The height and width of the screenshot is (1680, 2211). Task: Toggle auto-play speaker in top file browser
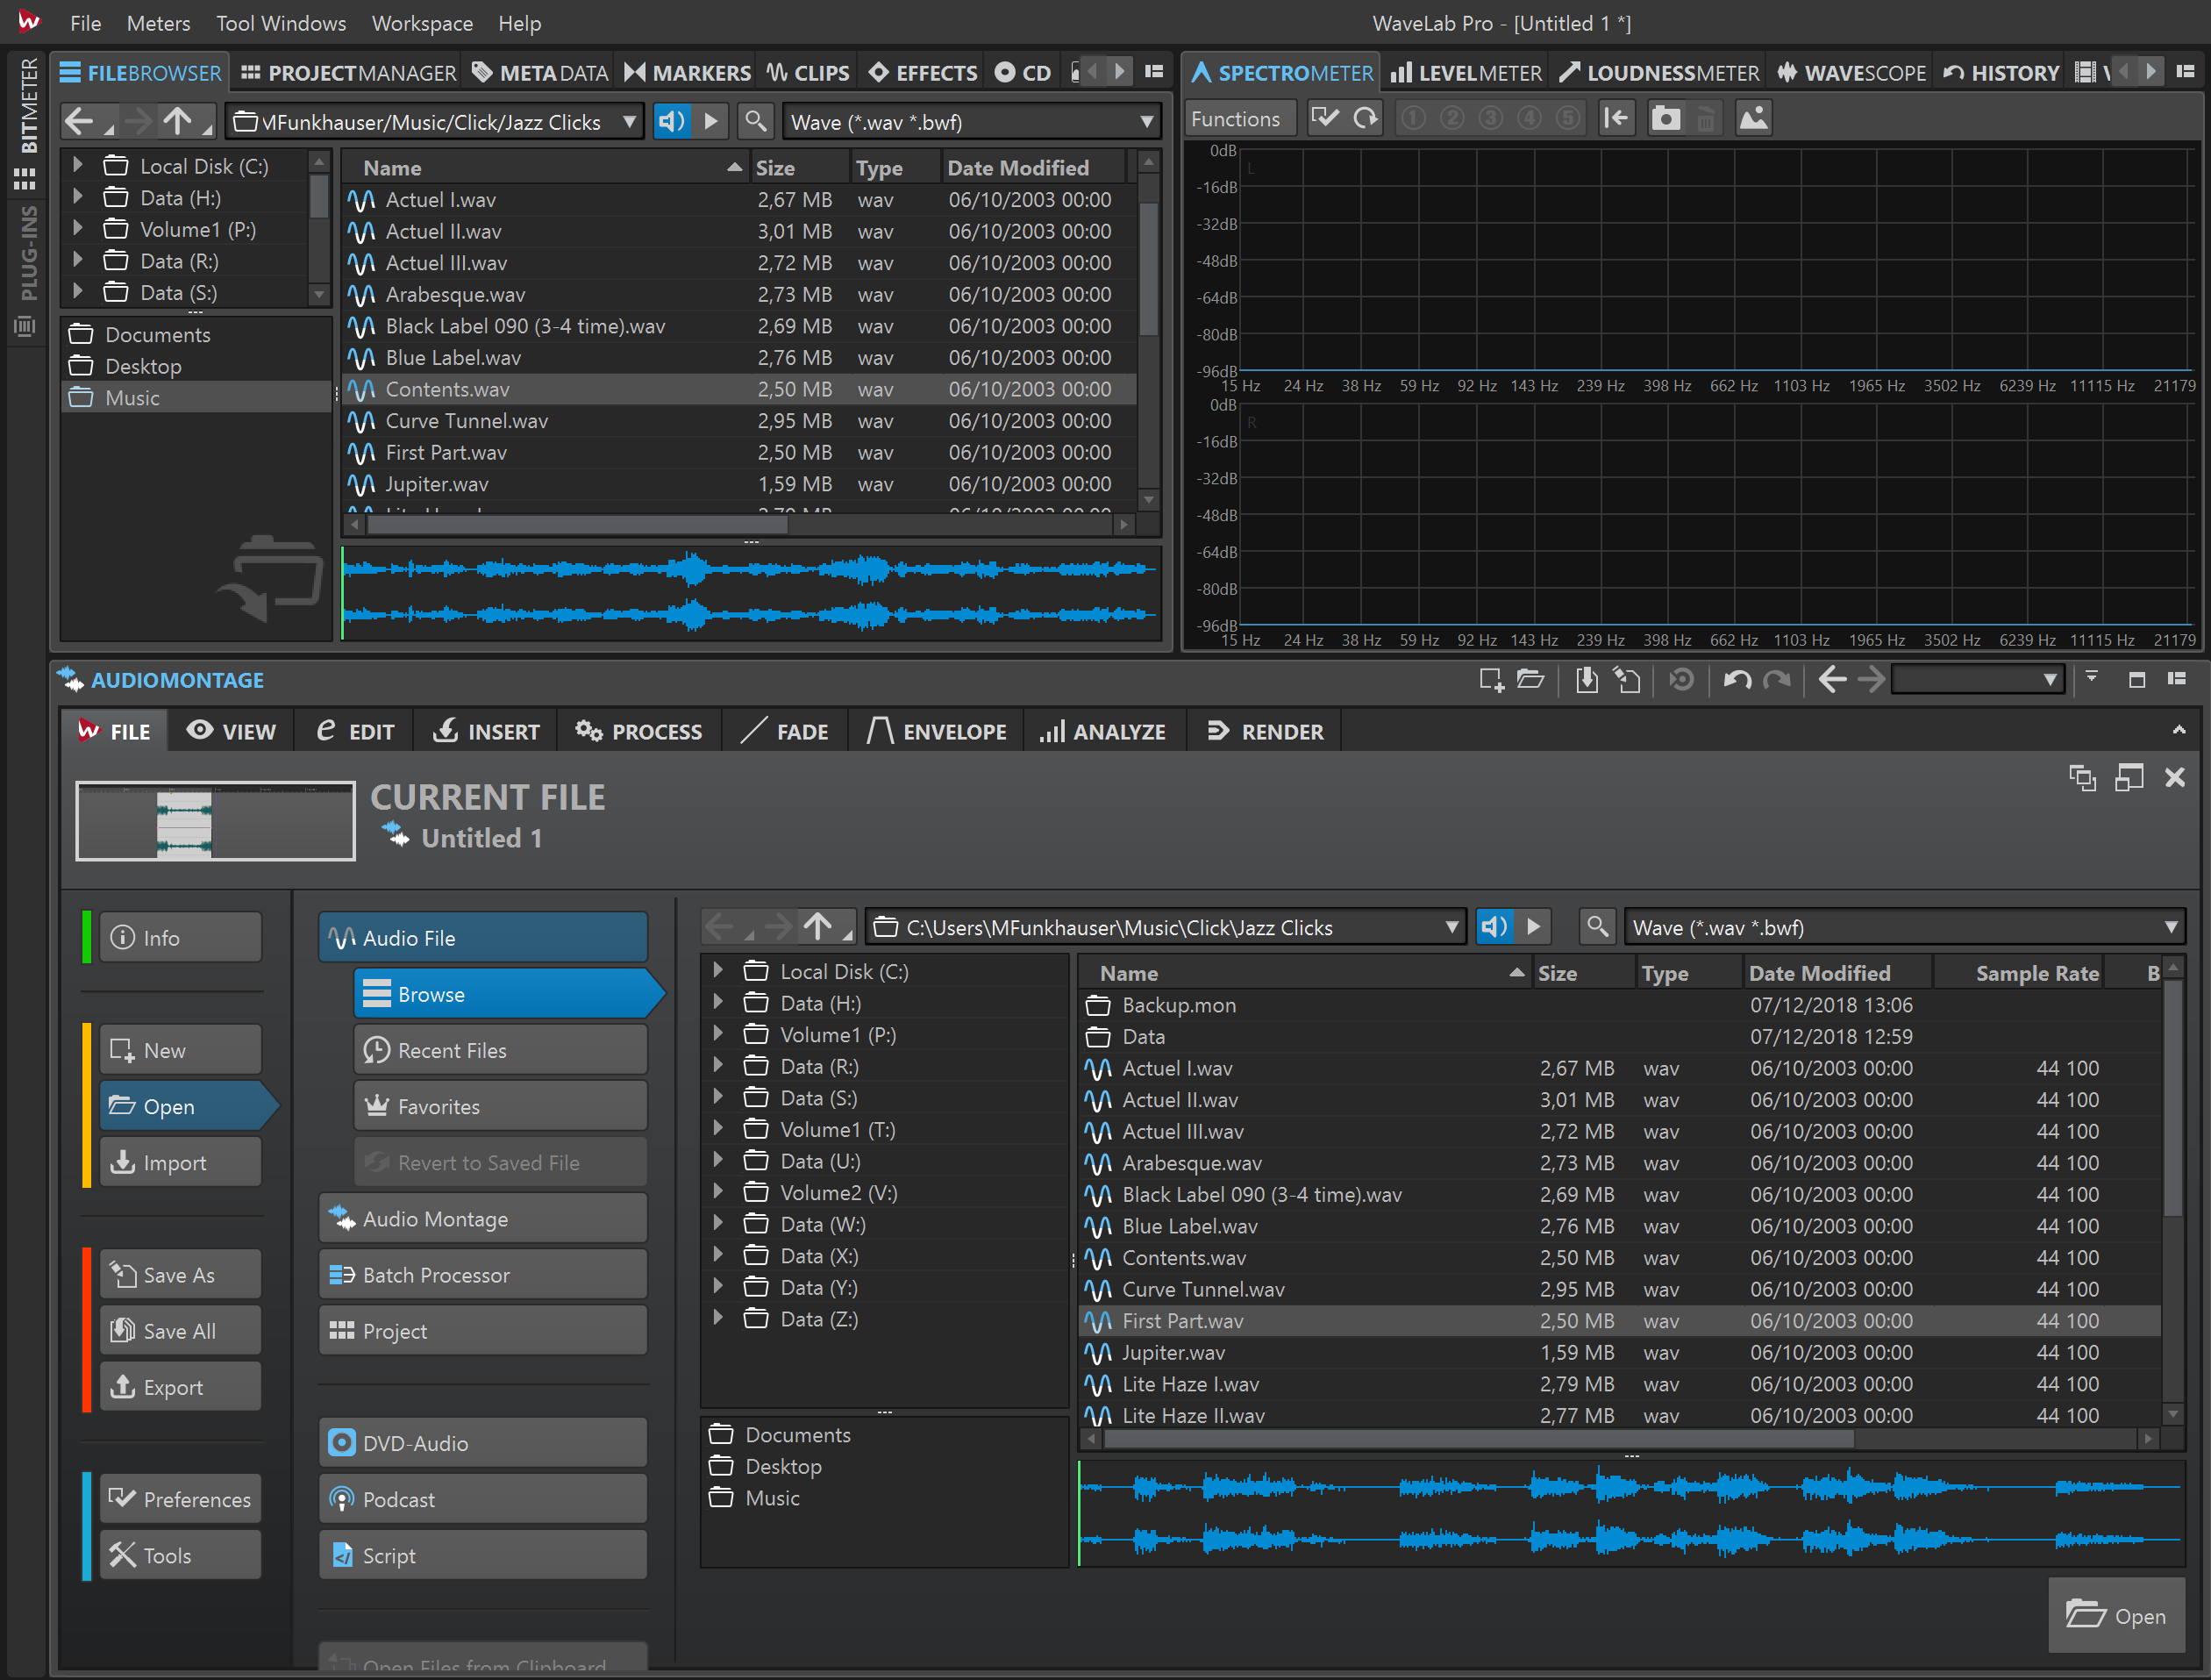click(x=672, y=122)
